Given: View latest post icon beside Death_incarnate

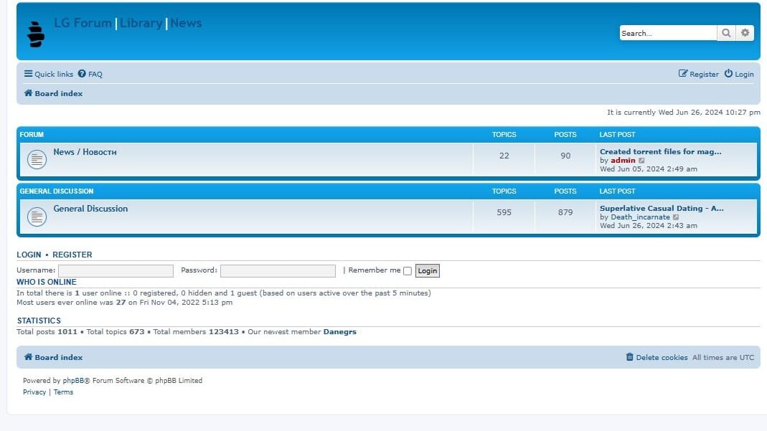Looking at the screenshot, I should [676, 217].
